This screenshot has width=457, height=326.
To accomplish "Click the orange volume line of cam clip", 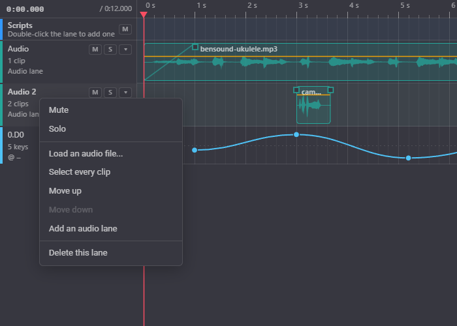I will pos(313,95).
